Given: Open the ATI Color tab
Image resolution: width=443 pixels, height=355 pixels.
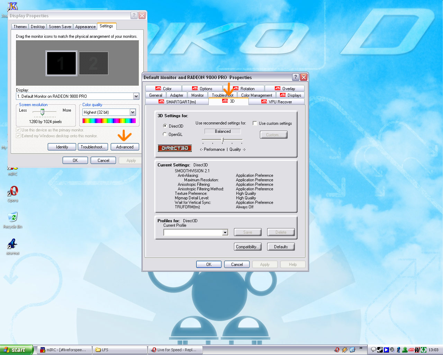Looking at the screenshot, I should pos(164,89).
